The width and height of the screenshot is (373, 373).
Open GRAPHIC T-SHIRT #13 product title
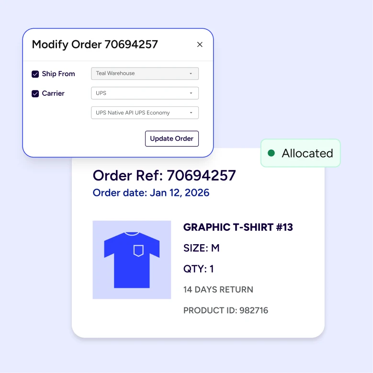pyautogui.click(x=238, y=227)
